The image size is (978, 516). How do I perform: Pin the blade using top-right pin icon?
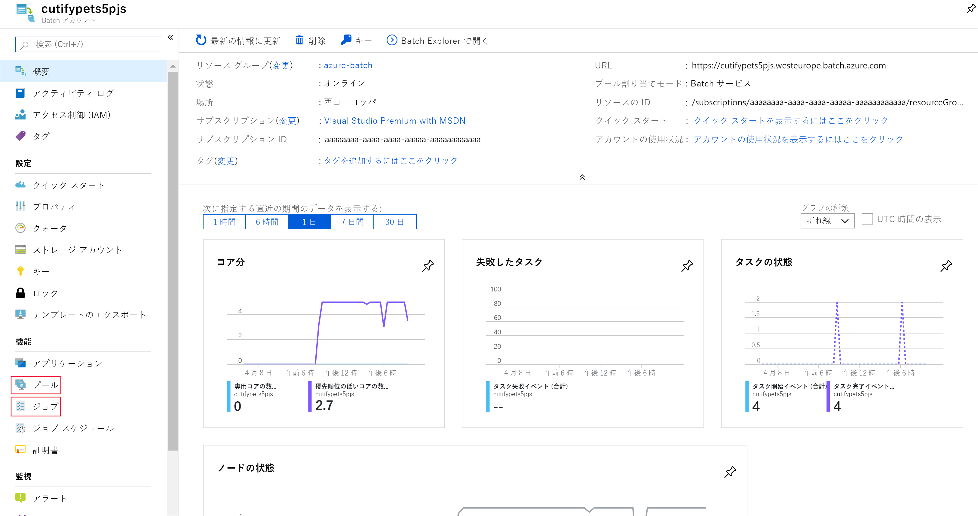click(970, 8)
